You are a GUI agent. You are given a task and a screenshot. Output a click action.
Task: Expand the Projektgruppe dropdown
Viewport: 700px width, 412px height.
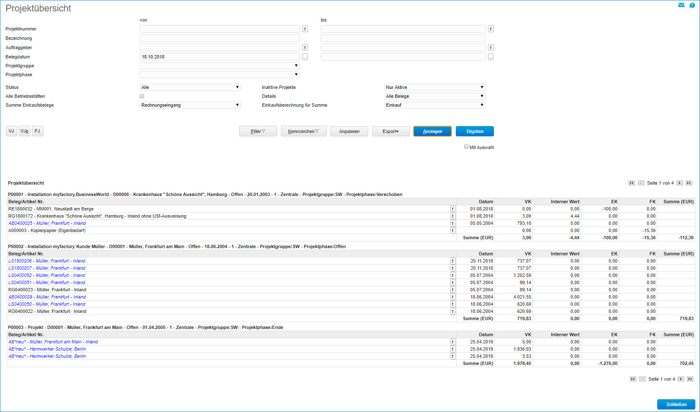[220, 66]
